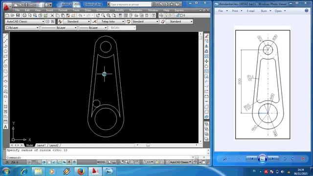Select the Ellipse draw tool
Screen dimensions: 313x176
tap(5, 82)
